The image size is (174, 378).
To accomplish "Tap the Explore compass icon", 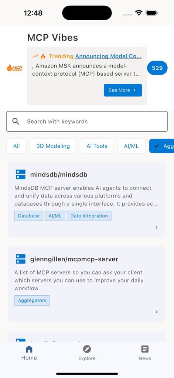I will pyautogui.click(x=87, y=349).
